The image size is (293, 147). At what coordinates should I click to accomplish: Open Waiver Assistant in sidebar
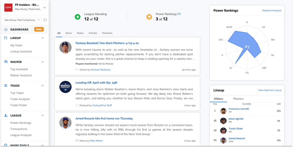(21, 75)
